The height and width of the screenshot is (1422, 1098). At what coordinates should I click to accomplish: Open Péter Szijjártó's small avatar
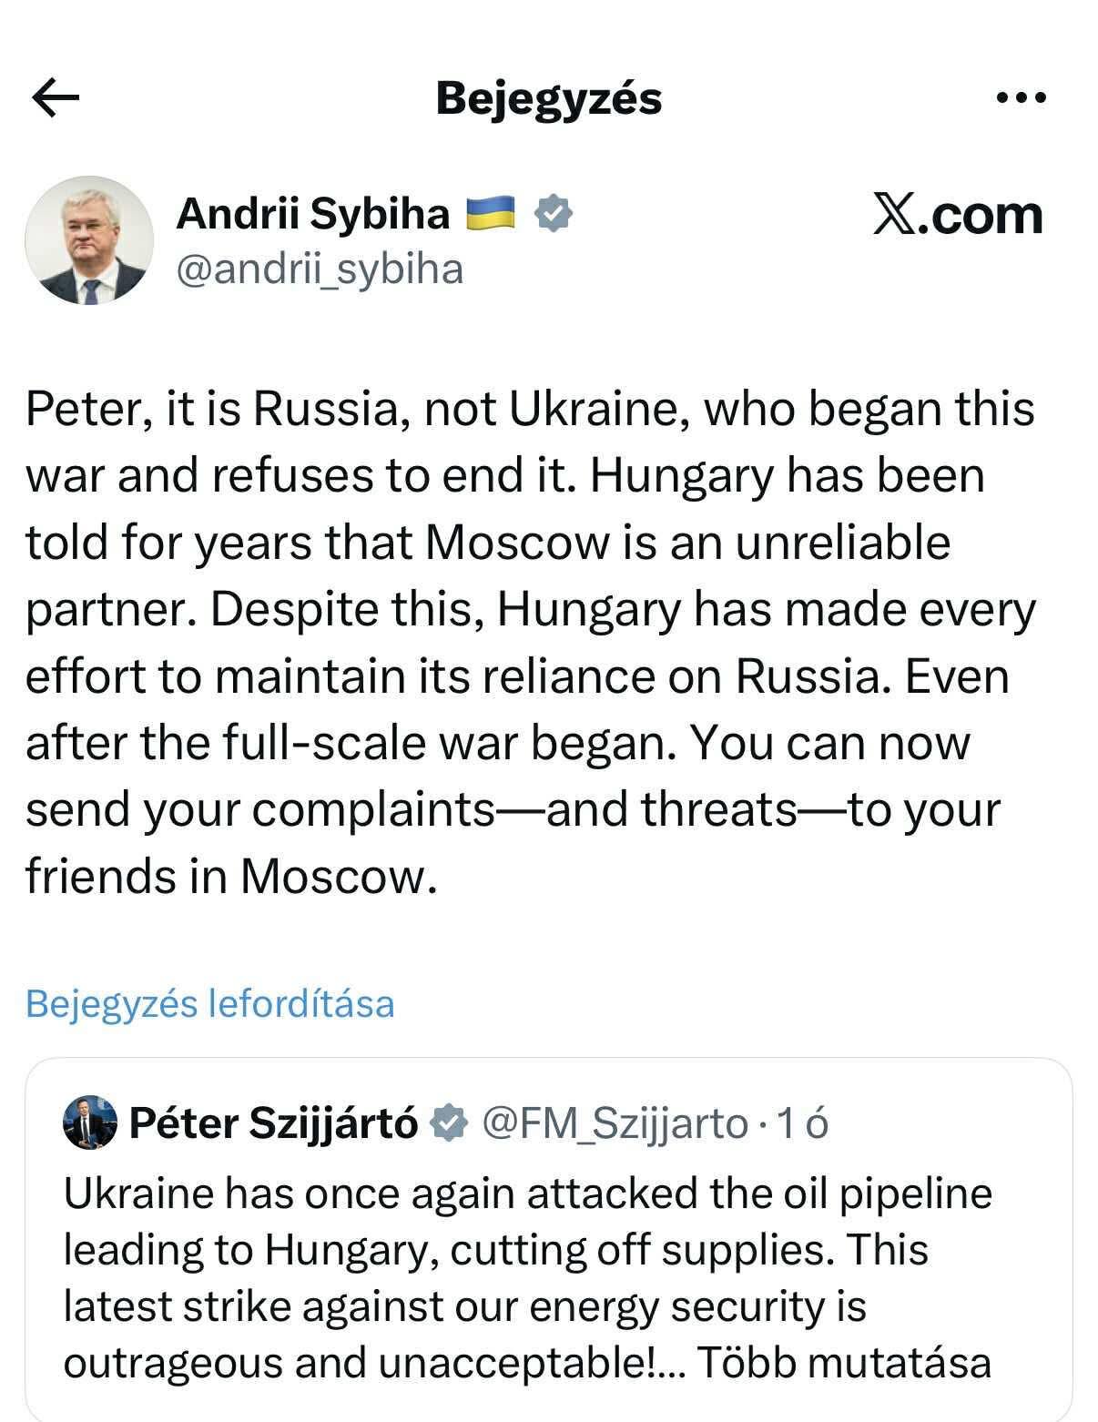90,1122
